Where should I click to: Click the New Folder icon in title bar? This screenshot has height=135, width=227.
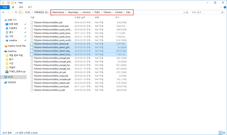pyautogui.click(x=12, y=3)
